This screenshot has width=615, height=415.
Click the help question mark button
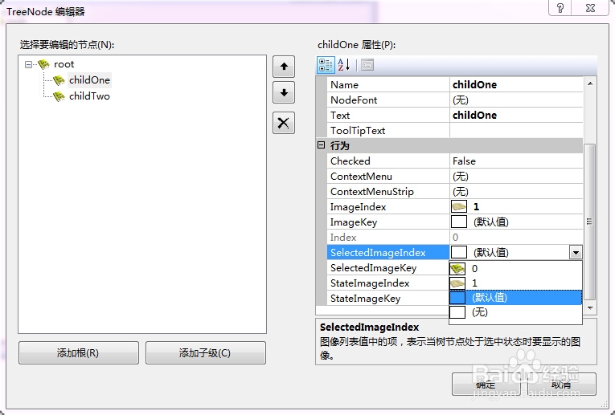click(560, 8)
